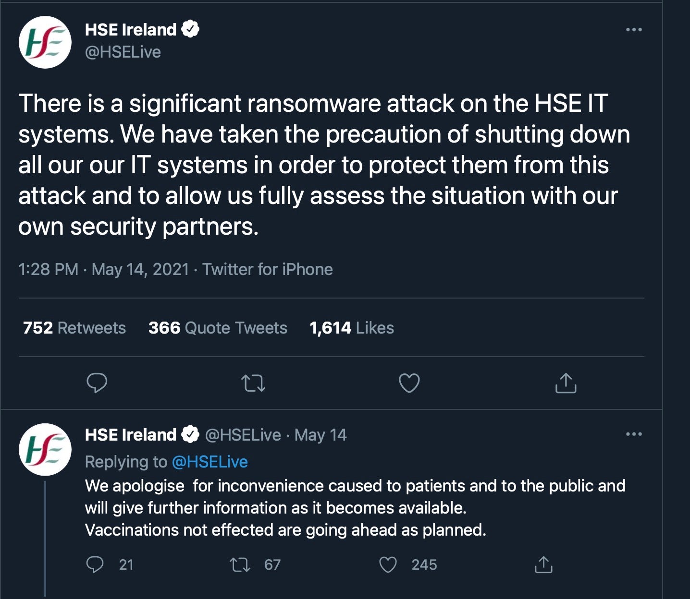The width and height of the screenshot is (690, 599).
Task: Open more options on the reply tweet
Action: pos(634,434)
